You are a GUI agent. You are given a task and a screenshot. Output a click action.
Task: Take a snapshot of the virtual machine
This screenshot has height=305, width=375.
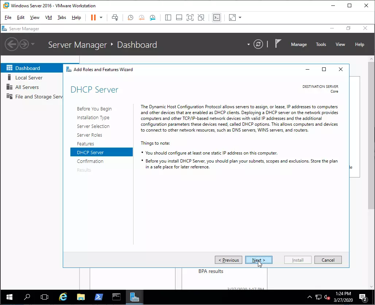pos(130,17)
